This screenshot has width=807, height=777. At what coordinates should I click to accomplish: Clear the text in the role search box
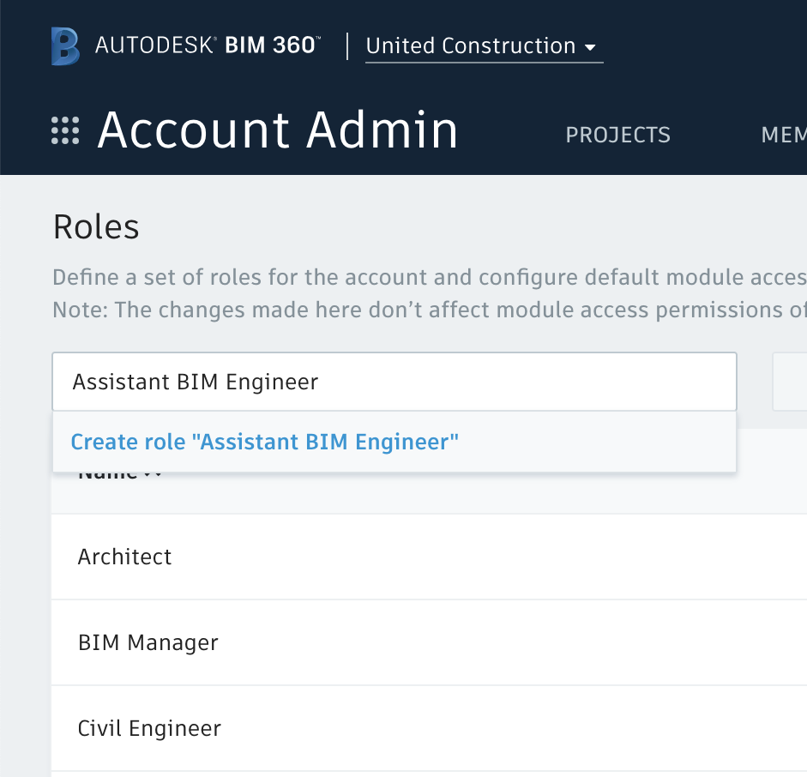tap(394, 381)
